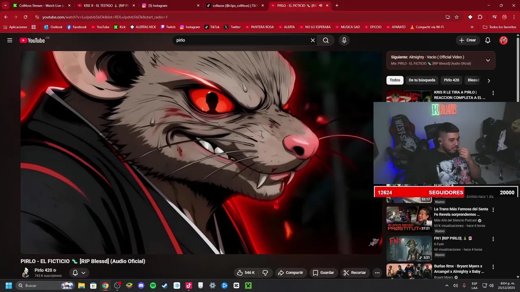Viewport: 520px width, 292px height.
Task: Select the De tu búsqueda chip
Action: tap(422, 80)
